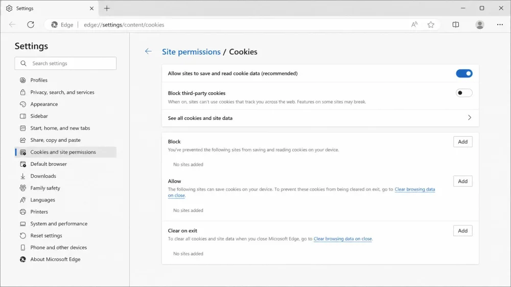Turn off Allow sites to save cookie data
Screen dimensions: 511x287
point(464,73)
